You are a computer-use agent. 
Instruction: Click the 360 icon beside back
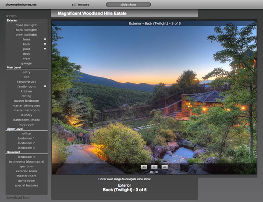(45, 44)
